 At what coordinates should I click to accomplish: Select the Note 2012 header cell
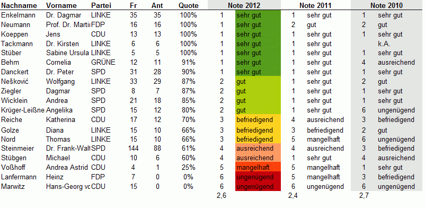pos(244,5)
